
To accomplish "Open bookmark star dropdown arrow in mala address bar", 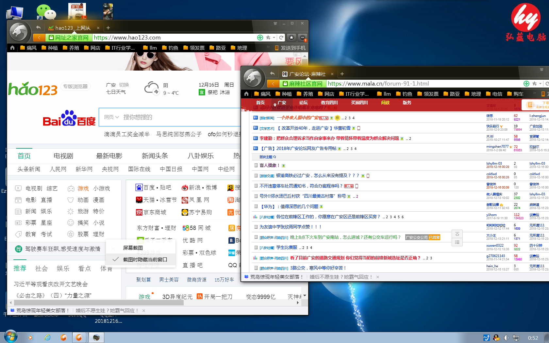I will point(540,84).
